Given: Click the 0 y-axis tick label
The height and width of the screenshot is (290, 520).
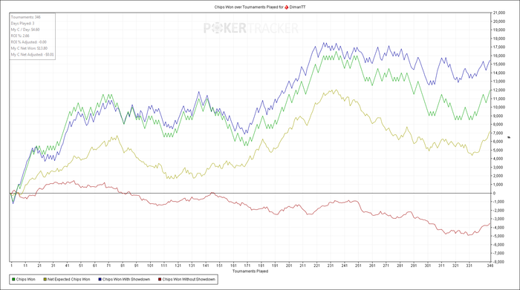Looking at the screenshot, I should coord(495,193).
